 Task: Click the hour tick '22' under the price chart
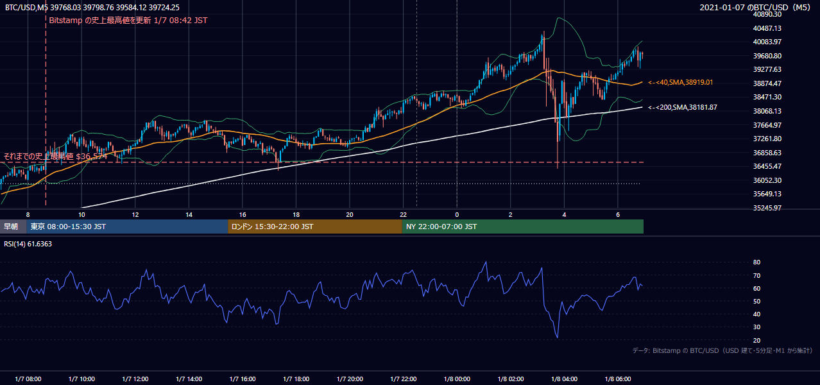click(403, 214)
